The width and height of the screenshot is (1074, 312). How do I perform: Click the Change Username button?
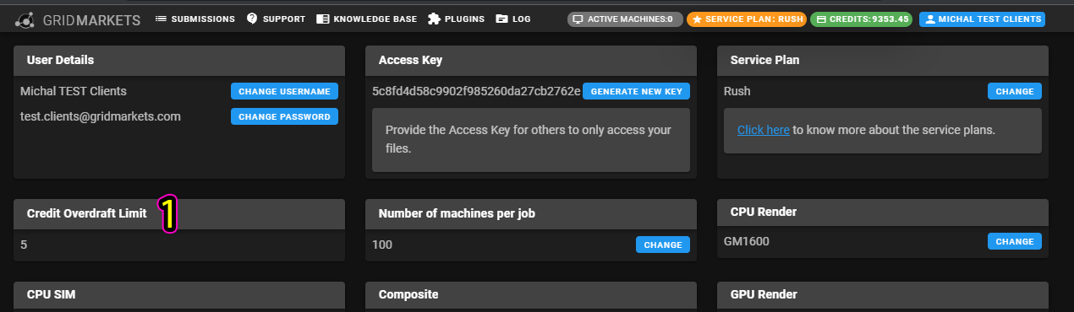pyautogui.click(x=284, y=91)
